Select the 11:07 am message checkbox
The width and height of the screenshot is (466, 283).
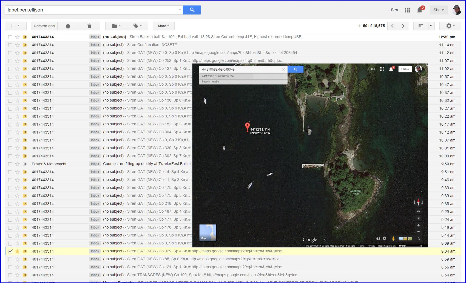[10, 61]
